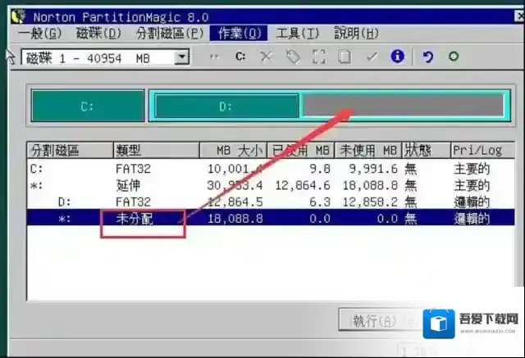
Task: Click the 9.8 used MB value
Action: tap(319, 169)
